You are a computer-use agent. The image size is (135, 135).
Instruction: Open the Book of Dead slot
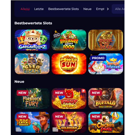pos(106,40)
